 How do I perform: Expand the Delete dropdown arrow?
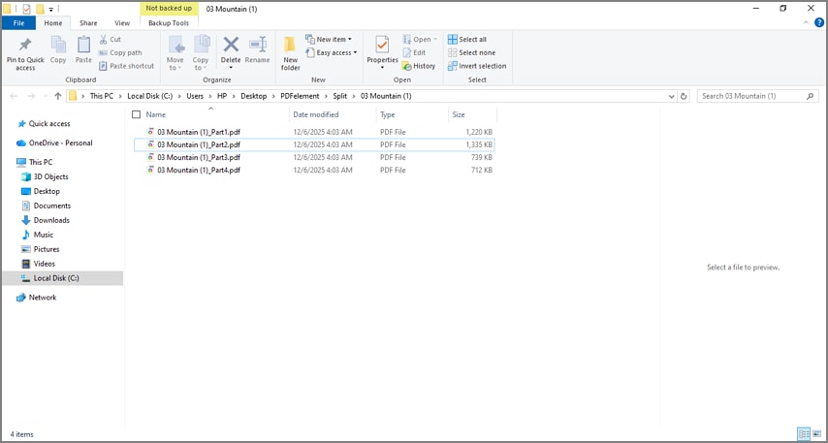point(231,68)
